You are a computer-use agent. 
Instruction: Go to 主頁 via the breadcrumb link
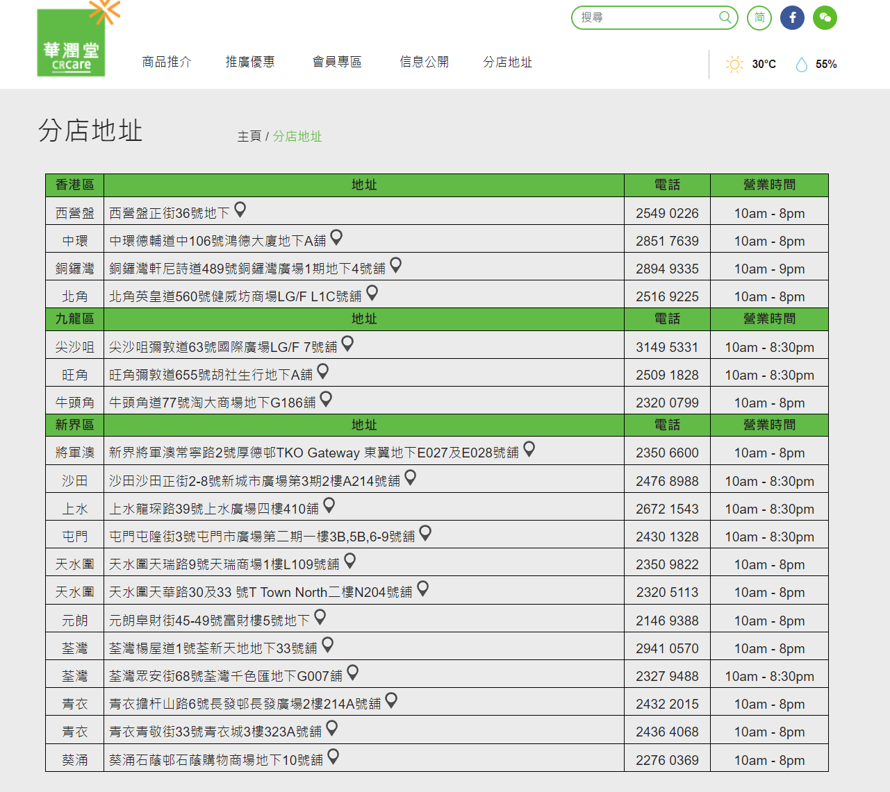click(249, 137)
